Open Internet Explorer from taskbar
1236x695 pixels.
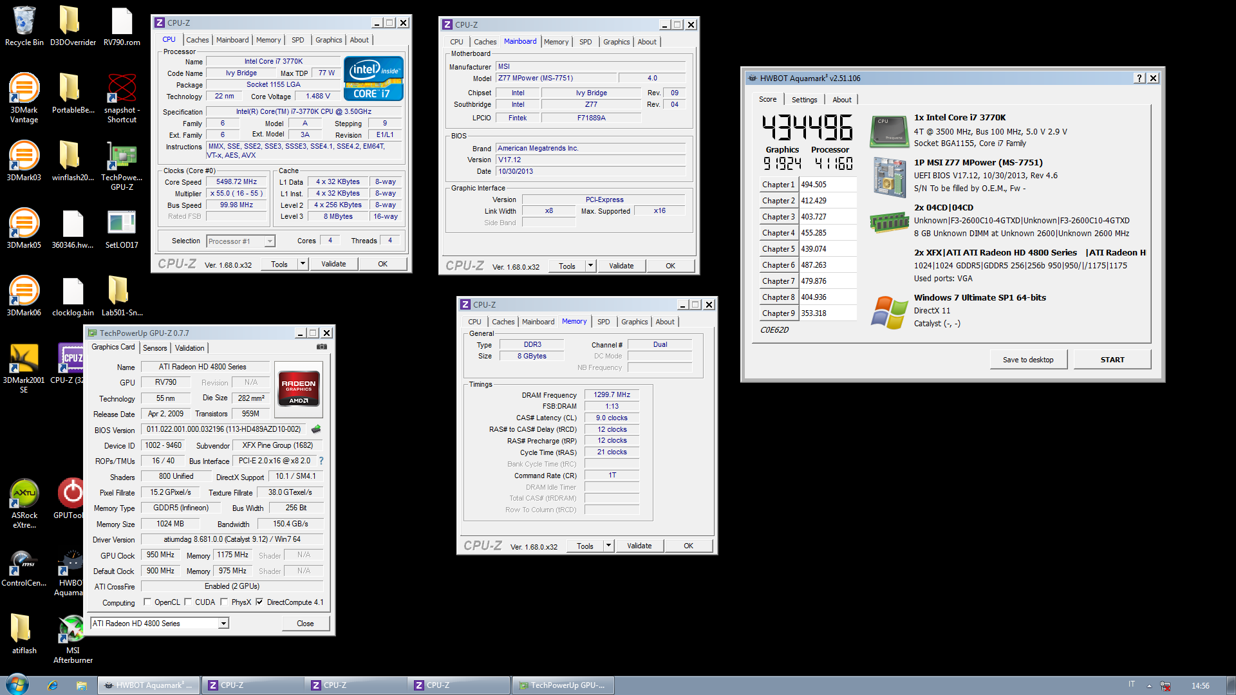pos(53,685)
